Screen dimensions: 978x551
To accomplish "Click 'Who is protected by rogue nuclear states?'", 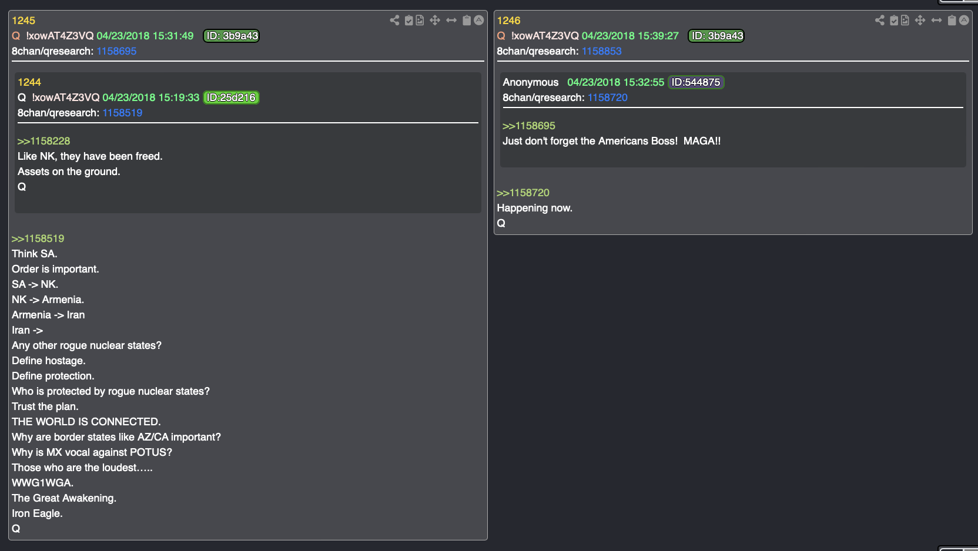I will coord(110,391).
